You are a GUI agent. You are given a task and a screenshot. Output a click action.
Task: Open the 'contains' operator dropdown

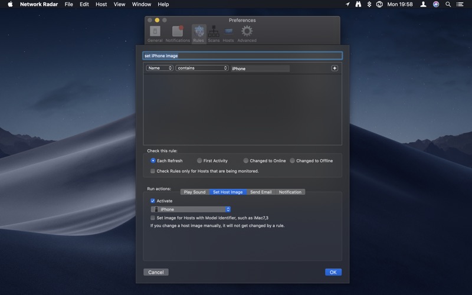tap(202, 68)
